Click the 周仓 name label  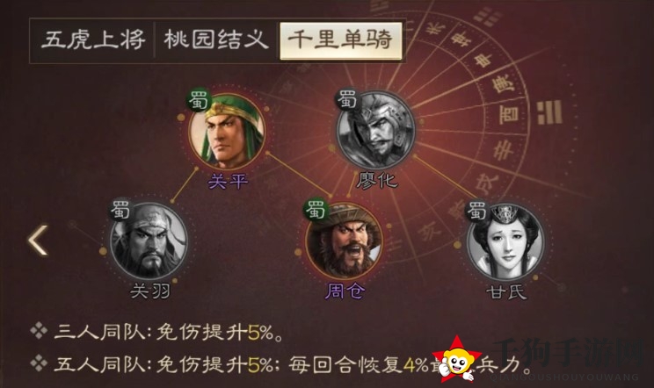[345, 291]
